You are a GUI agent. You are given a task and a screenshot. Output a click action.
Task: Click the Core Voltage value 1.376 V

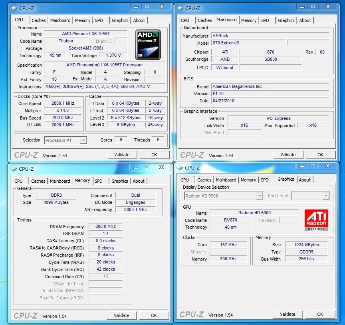click(113, 55)
